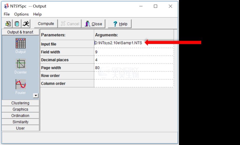Screen dimensions: 240x145
Task: Click the Input file argument field
Action: pyautogui.click(x=134, y=44)
